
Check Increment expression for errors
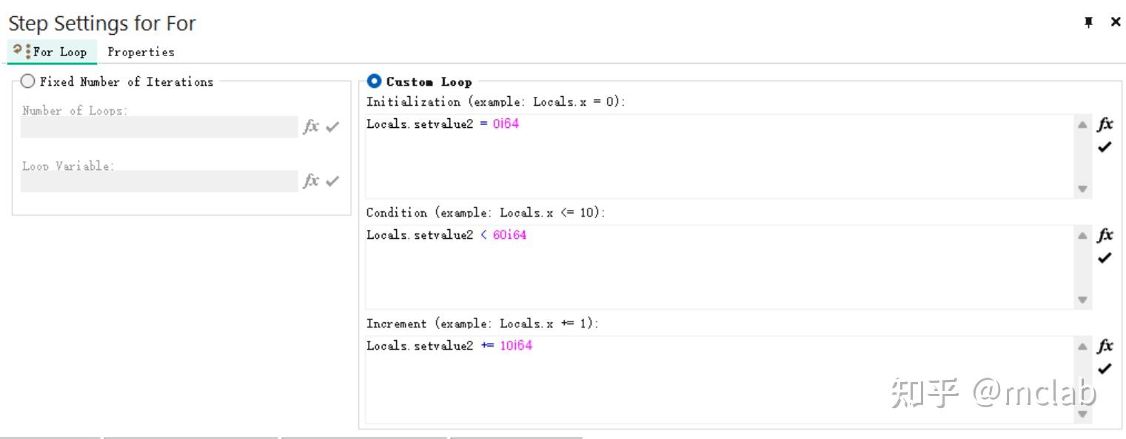(x=1105, y=368)
